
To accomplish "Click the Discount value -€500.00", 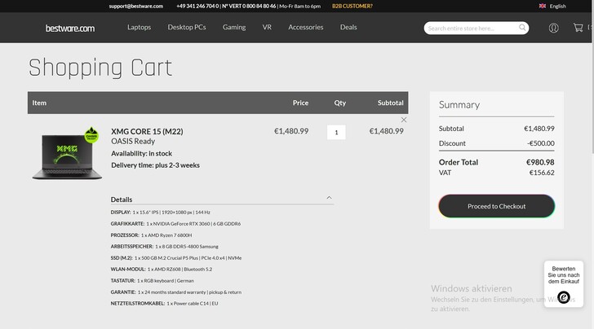I will coord(541,143).
